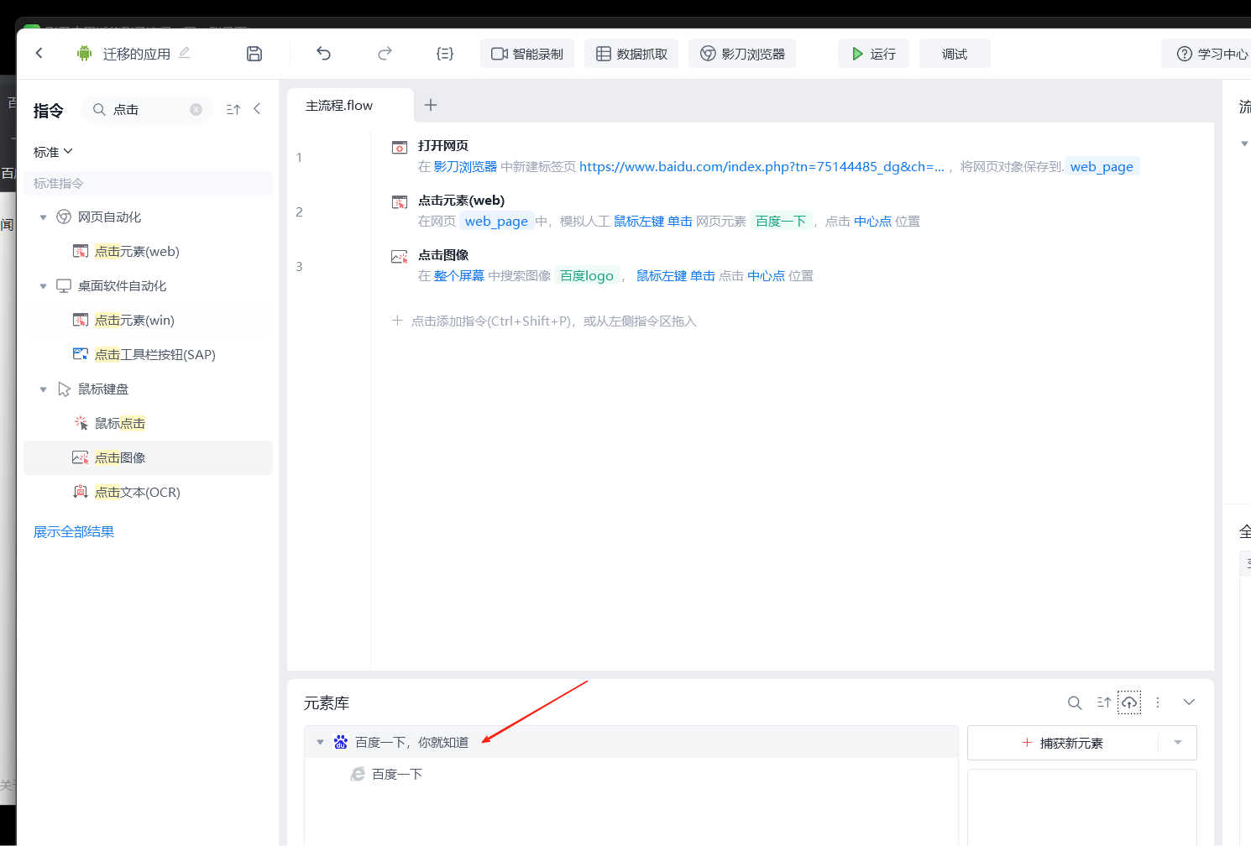The width and height of the screenshot is (1251, 846).
Task: Add a new flow tab with plus
Action: (x=431, y=105)
